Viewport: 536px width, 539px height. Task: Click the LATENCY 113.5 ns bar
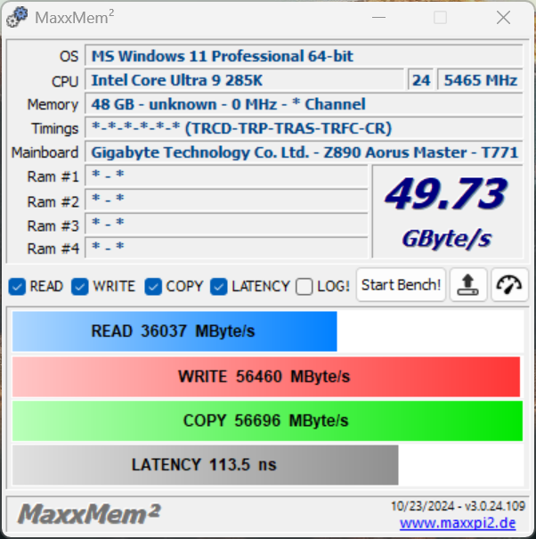pos(205,465)
